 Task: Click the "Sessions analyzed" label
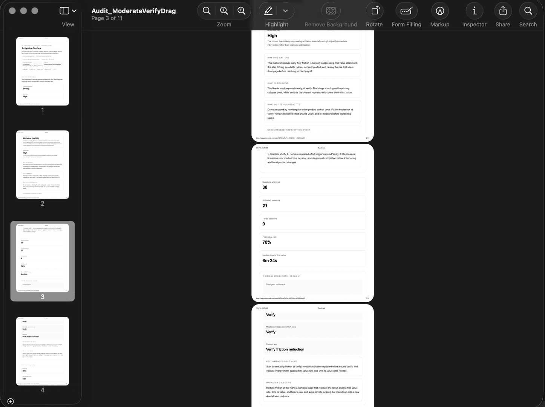coord(271,182)
